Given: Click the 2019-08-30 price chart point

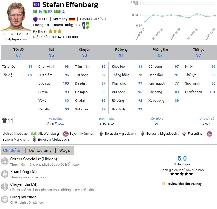Looking at the screenshot, I should pos(197,14).
